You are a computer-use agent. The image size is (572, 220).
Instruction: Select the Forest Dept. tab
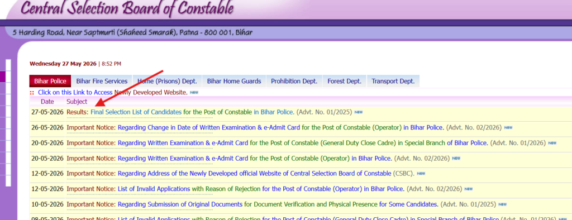click(344, 81)
